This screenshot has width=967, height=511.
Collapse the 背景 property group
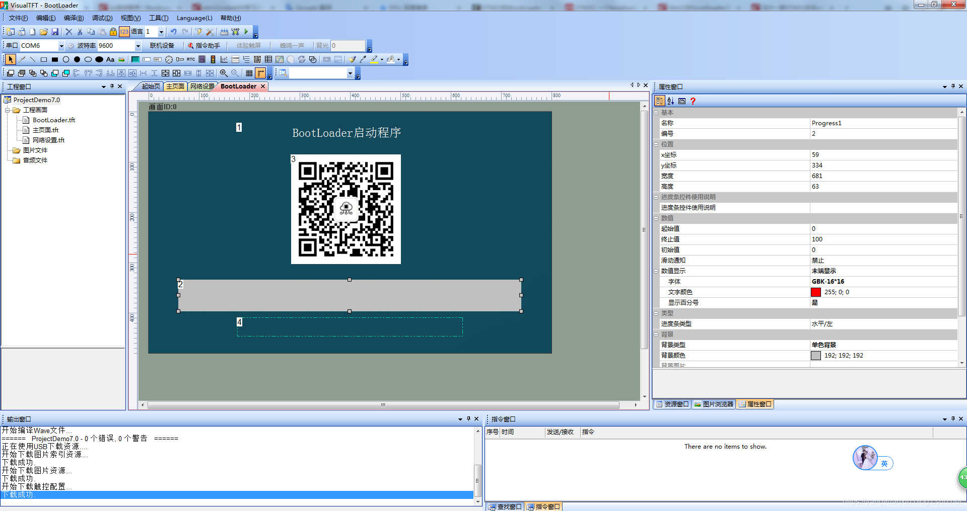(656, 334)
